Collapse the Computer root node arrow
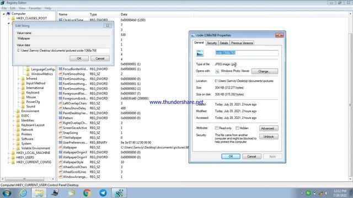This screenshot has width=353, height=198. click(4, 14)
